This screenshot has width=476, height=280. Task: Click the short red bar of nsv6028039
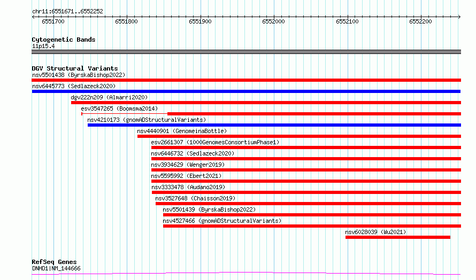(x=398, y=237)
